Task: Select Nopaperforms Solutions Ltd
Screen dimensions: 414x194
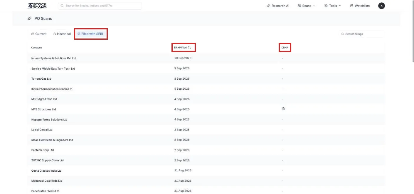Action: (49, 120)
